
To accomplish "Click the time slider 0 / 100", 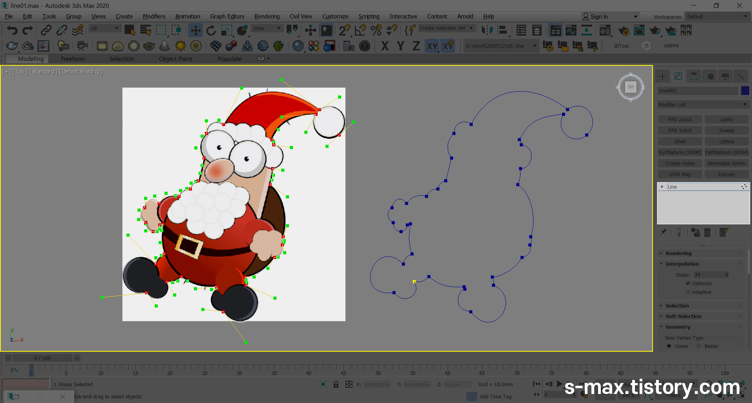I will [x=42, y=358].
